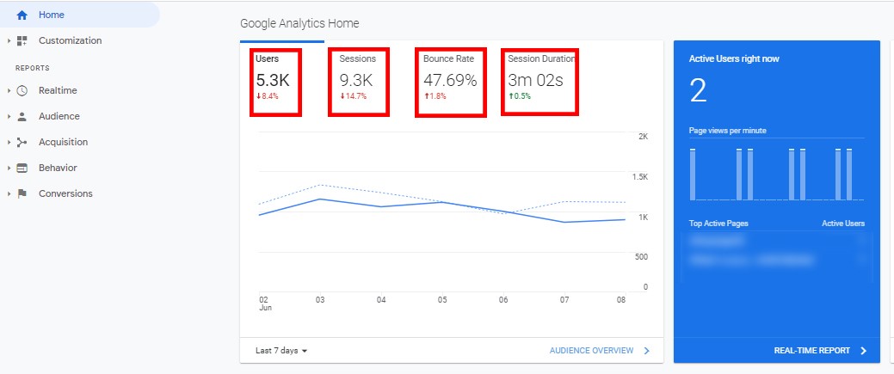Expand the Audience reports arrow
This screenshot has height=374, width=894.
[x=9, y=116]
